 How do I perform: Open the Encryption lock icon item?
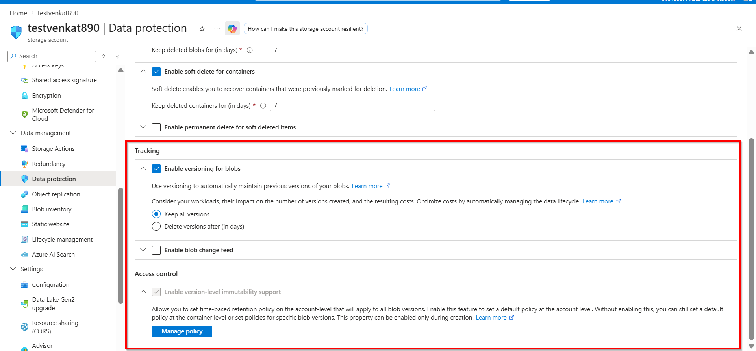tap(41, 96)
